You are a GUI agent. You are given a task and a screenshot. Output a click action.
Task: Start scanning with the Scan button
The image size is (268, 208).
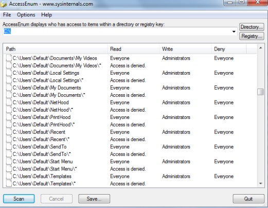click(x=19, y=199)
